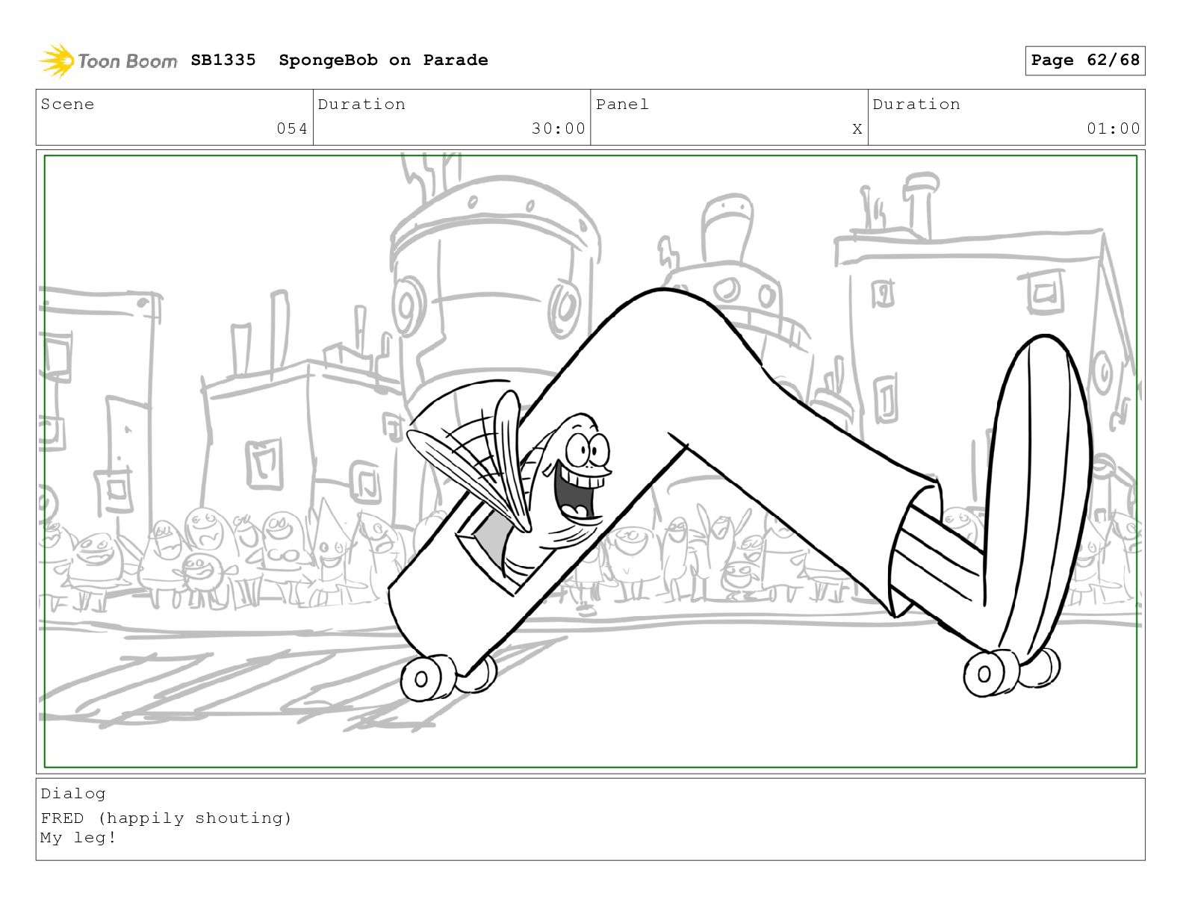The width and height of the screenshot is (1183, 914).
Task: Click the Toon Boom logo
Action: (108, 60)
